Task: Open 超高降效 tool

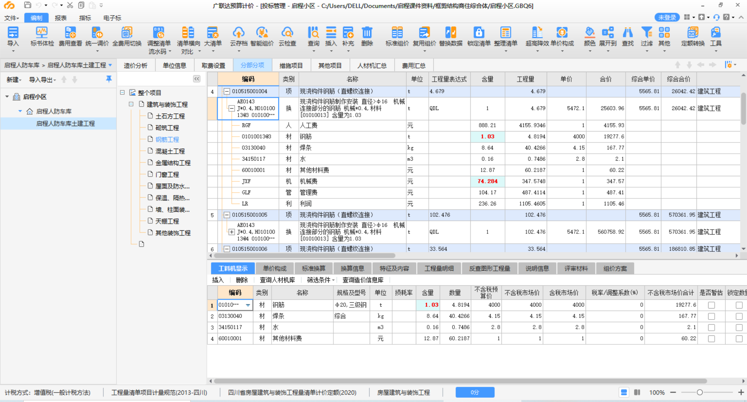Action: click(537, 33)
